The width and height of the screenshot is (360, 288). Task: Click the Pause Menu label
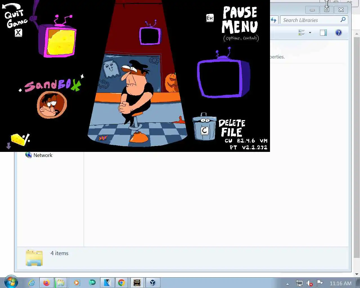(x=240, y=20)
